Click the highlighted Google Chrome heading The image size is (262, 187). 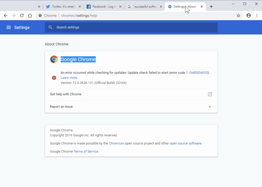coord(78,59)
